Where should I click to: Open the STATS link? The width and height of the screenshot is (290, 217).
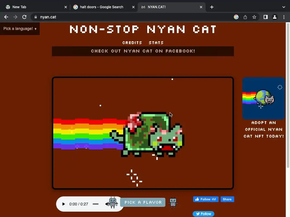click(x=156, y=43)
